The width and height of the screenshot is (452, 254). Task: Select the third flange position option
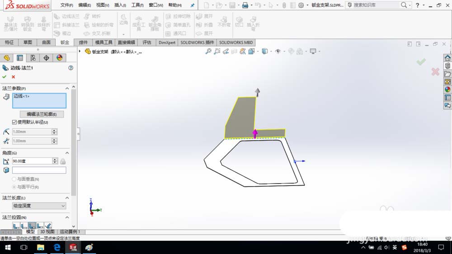point(32,226)
